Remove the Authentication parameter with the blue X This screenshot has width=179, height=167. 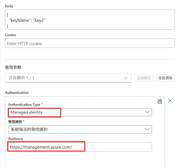pyautogui.click(x=170, y=101)
